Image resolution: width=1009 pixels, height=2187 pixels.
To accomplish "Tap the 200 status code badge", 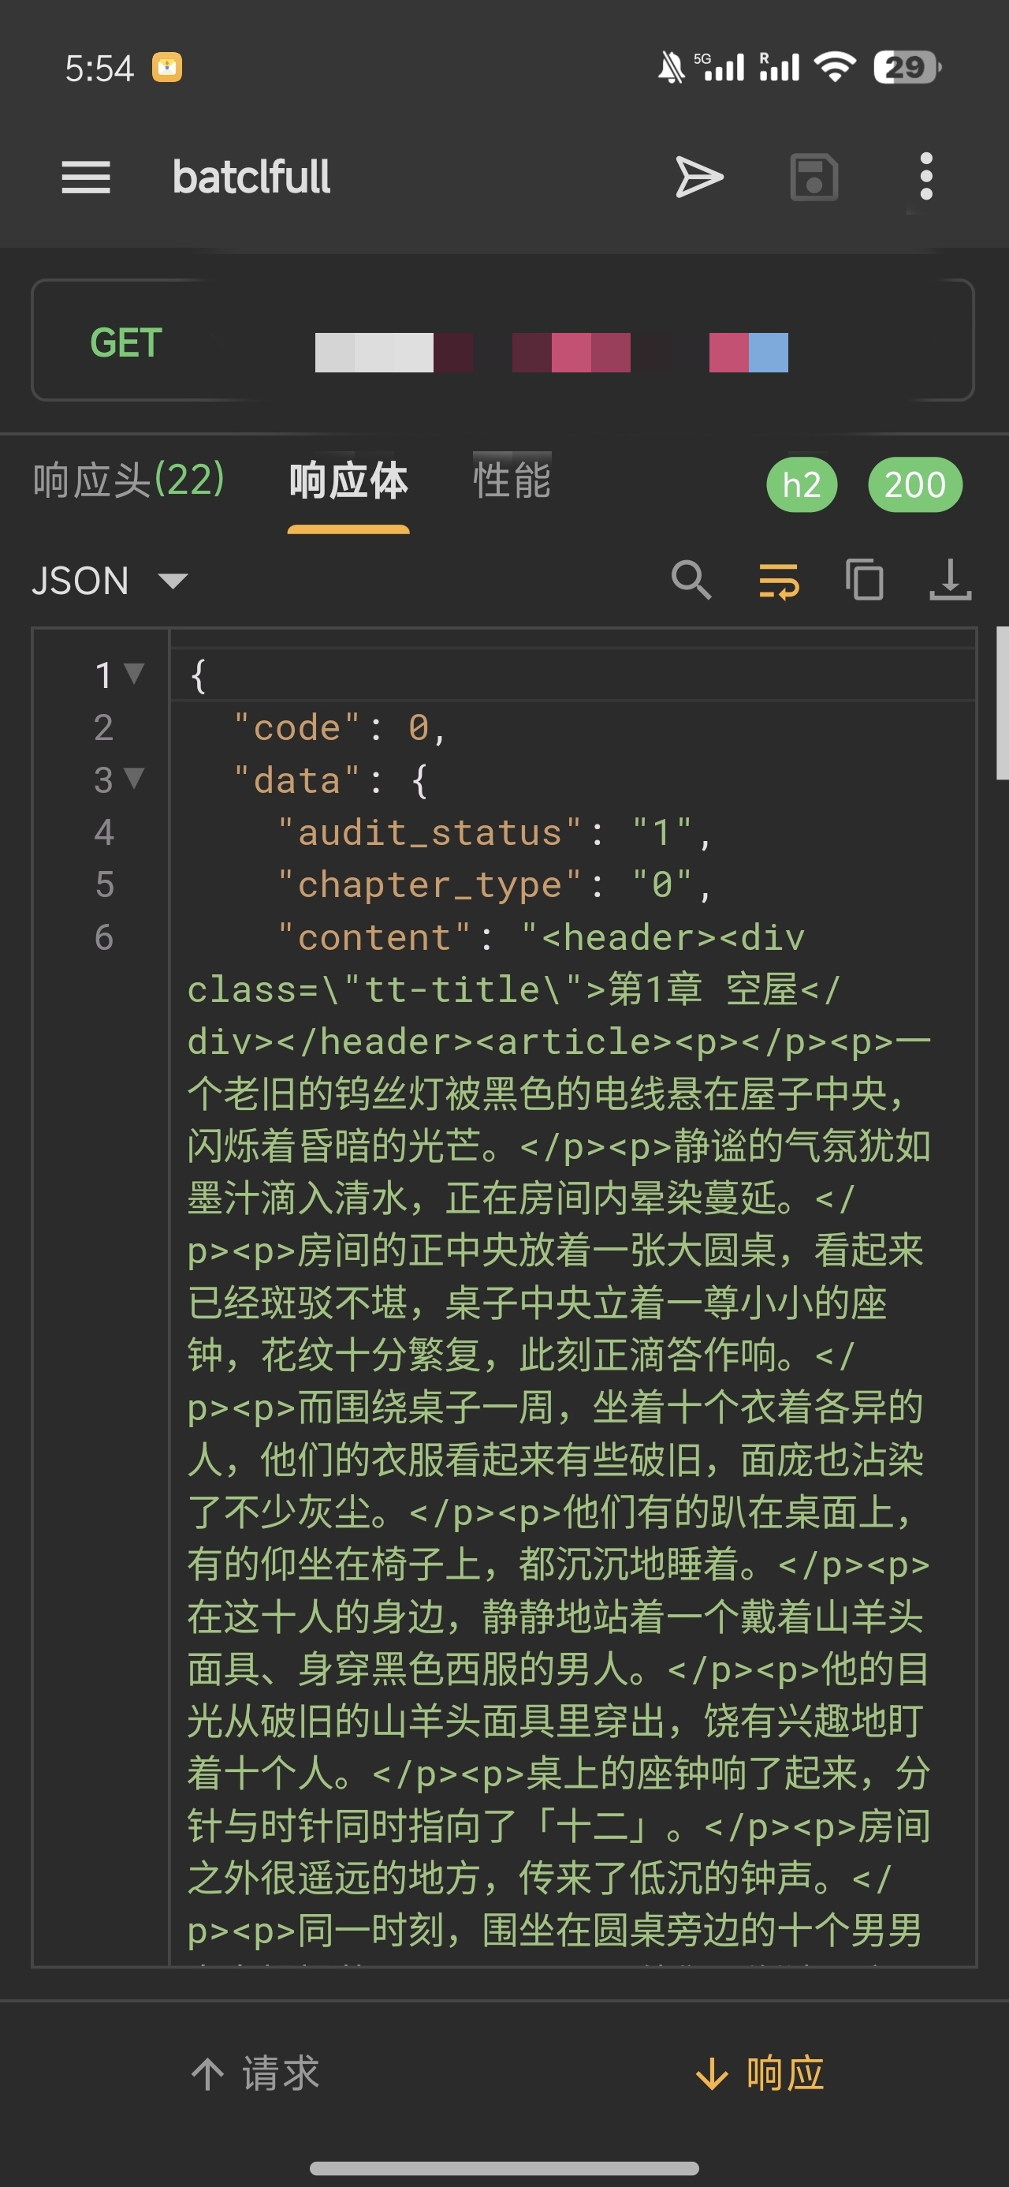I will (x=914, y=484).
